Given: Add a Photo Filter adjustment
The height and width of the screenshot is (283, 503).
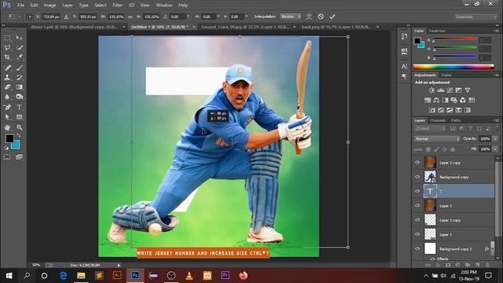Looking at the screenshot, I should 454,100.
